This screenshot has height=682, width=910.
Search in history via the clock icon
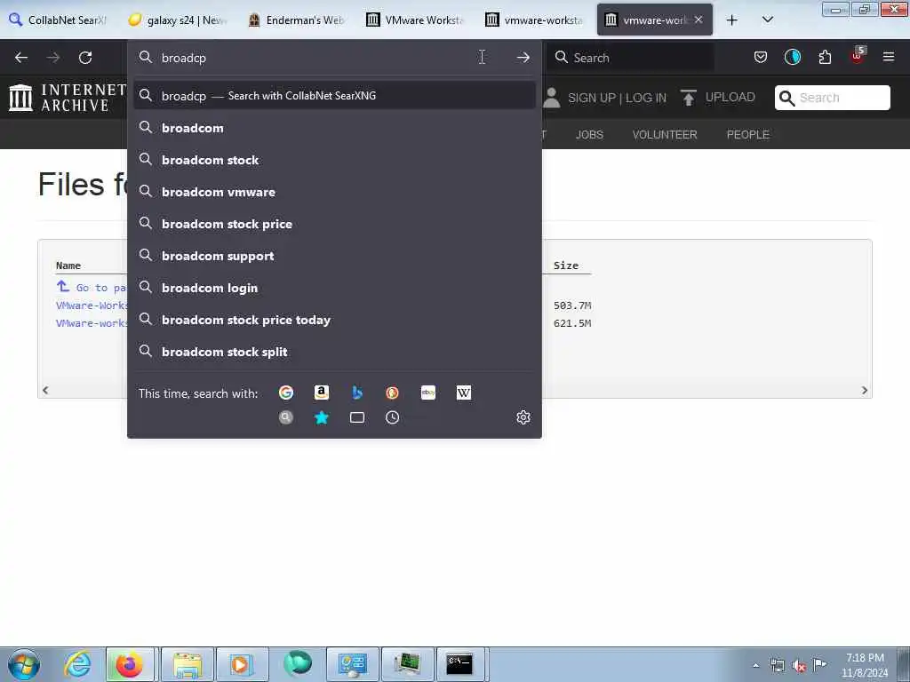392,417
